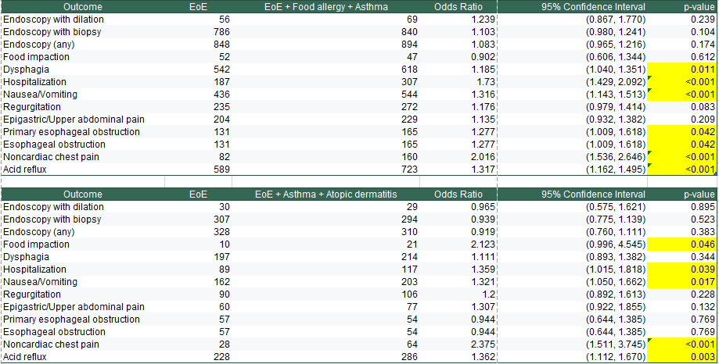Click the Hospitalization odds ratio 1.73 cell

(458, 82)
